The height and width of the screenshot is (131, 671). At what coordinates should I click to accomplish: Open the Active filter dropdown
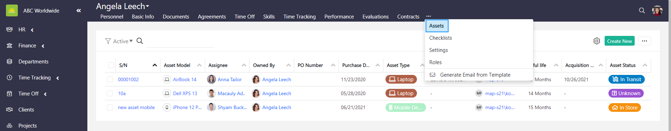123,41
